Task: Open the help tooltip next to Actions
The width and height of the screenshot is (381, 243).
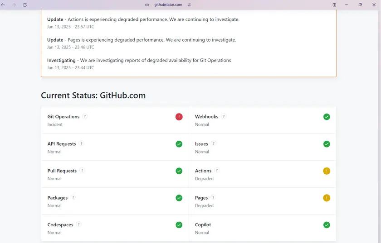Action: tap(217, 170)
